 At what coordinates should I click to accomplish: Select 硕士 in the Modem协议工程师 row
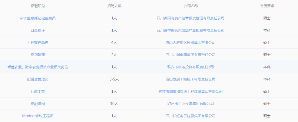[267, 116]
